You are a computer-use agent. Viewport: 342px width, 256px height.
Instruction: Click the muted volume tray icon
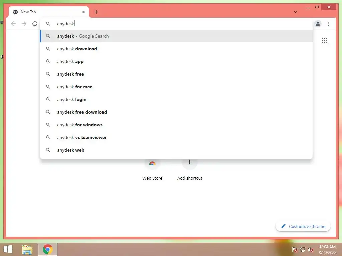click(311, 249)
